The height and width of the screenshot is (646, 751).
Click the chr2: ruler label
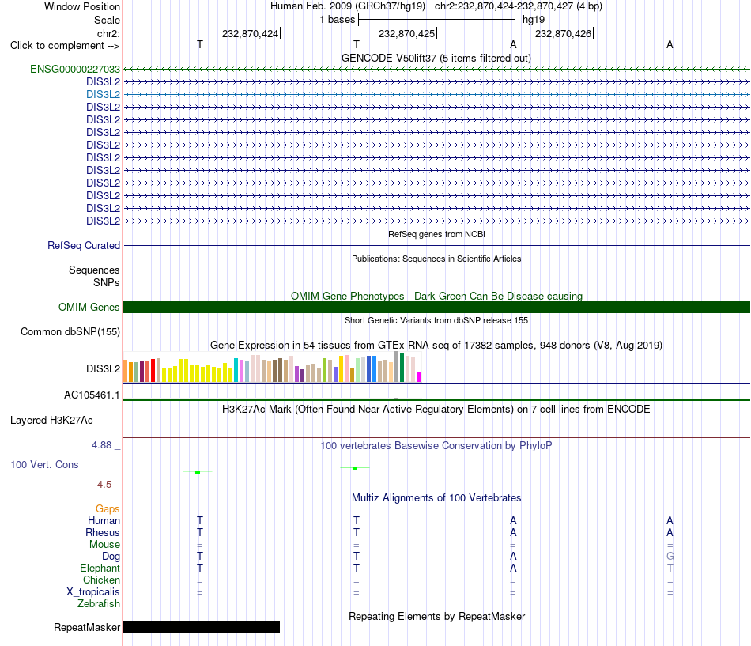click(108, 33)
